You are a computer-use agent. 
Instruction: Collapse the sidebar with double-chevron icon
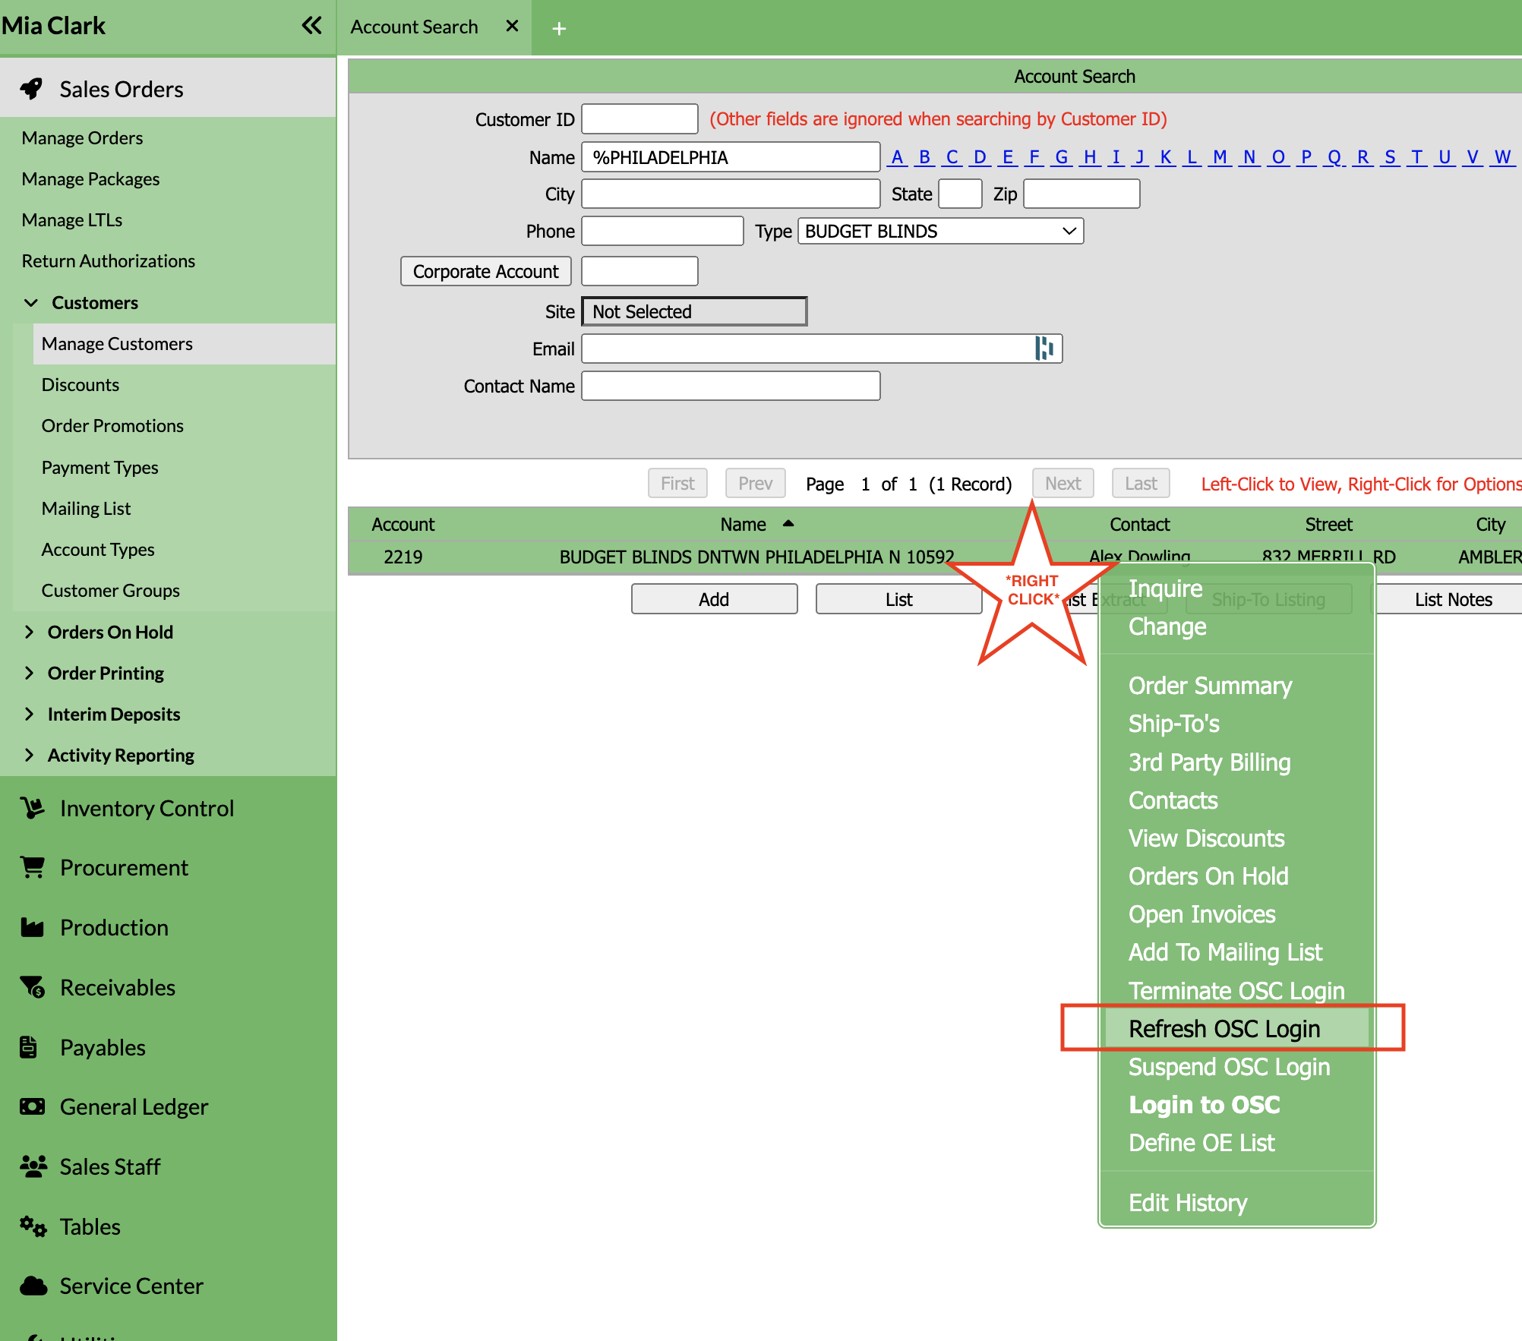311,26
